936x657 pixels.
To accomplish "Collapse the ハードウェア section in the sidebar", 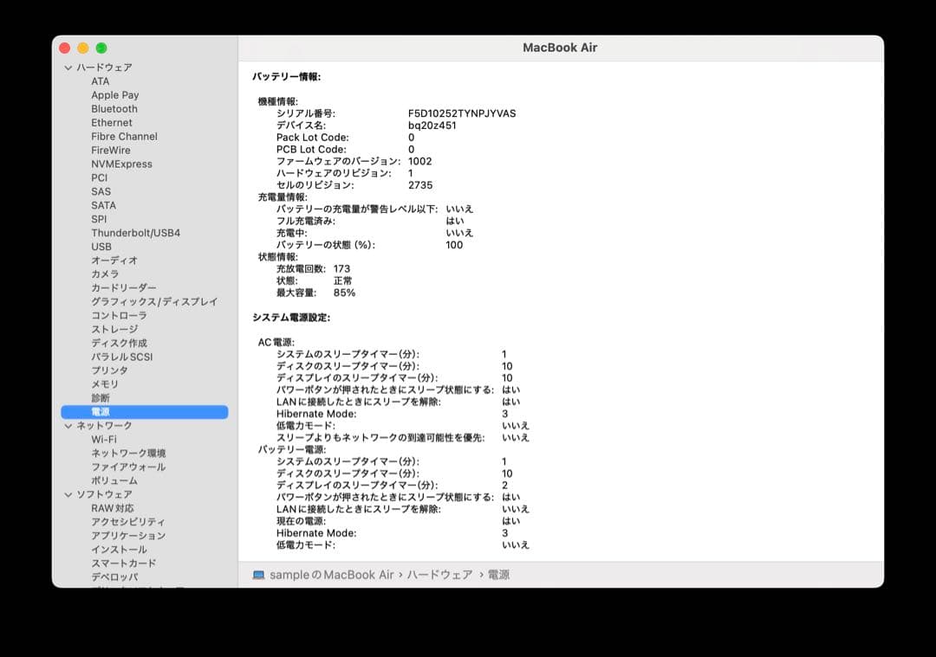I will [x=67, y=67].
